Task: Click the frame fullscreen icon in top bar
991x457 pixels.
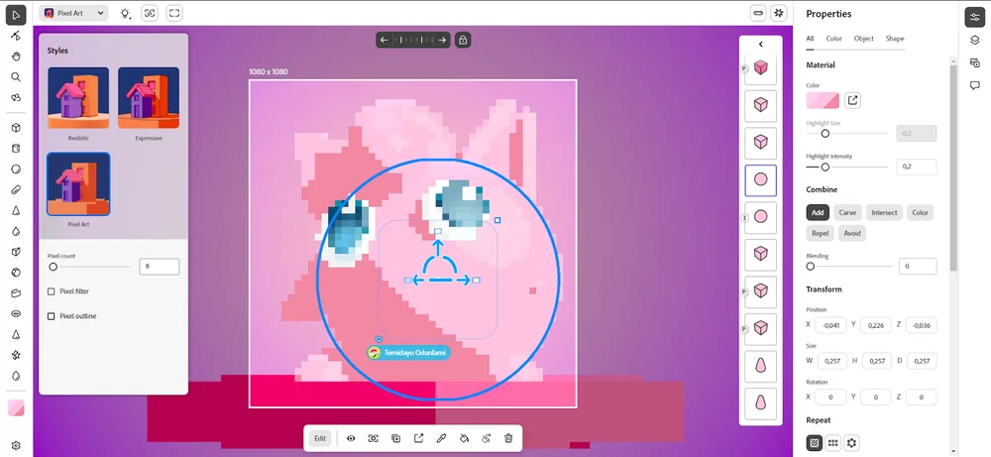Action: [x=174, y=13]
